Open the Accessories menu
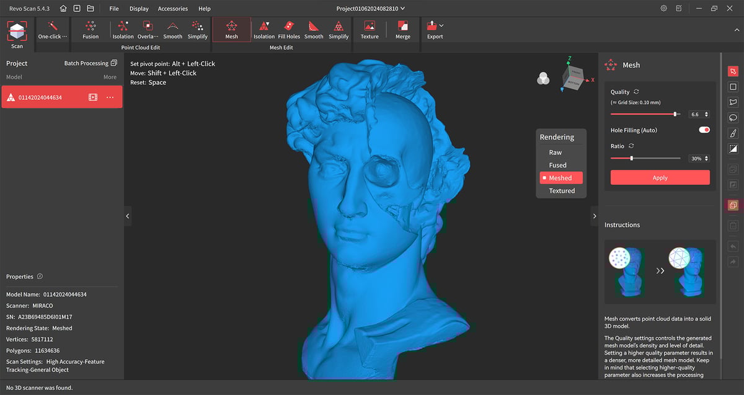Screen dimensions: 744x395 [173, 9]
